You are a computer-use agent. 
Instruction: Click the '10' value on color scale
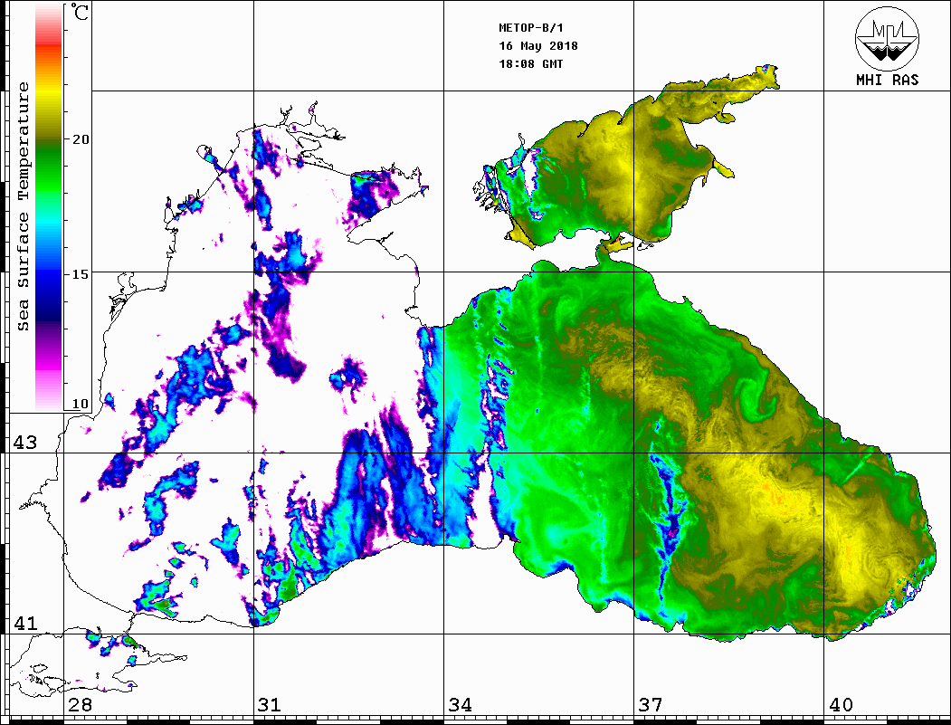[x=81, y=404]
